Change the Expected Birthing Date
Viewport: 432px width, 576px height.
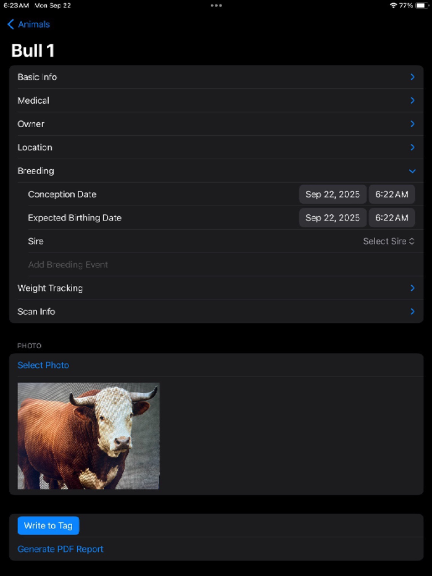click(332, 217)
